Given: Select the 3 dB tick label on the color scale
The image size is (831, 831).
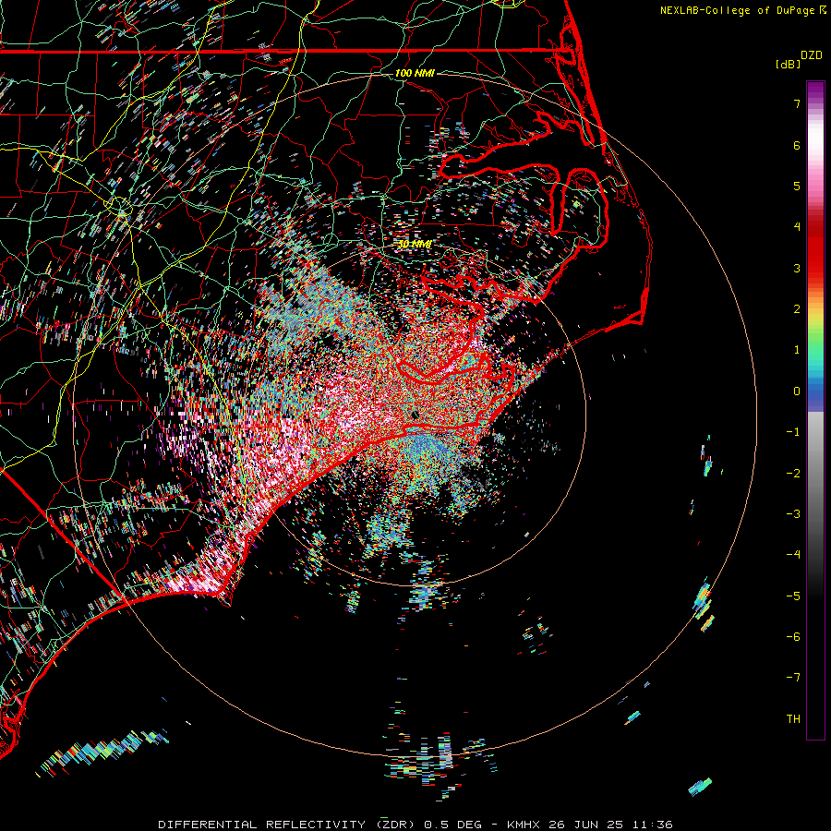Looking at the screenshot, I should [797, 268].
